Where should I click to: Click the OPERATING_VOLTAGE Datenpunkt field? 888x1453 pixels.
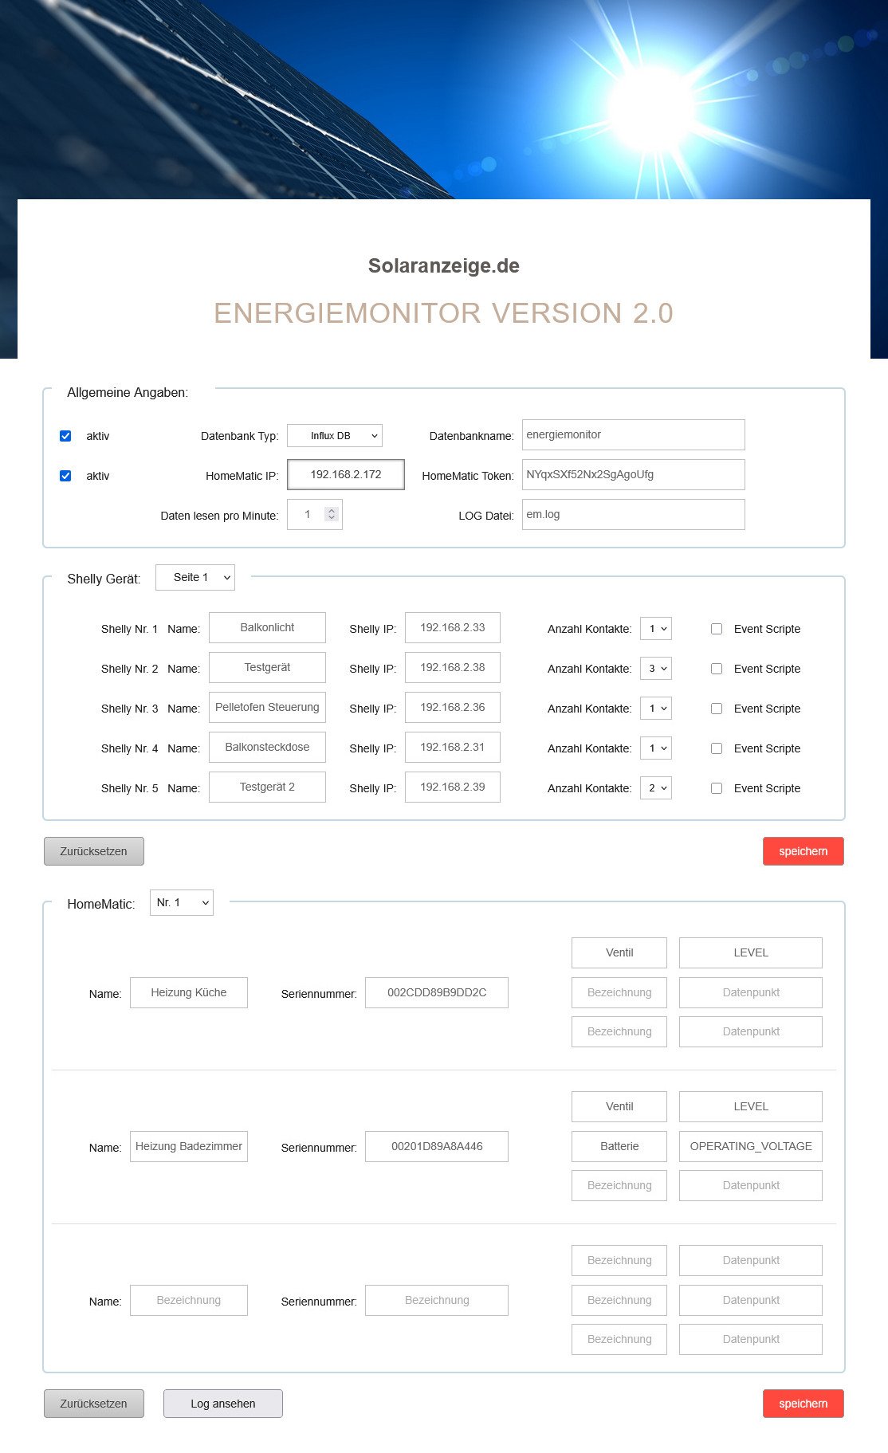click(750, 1146)
